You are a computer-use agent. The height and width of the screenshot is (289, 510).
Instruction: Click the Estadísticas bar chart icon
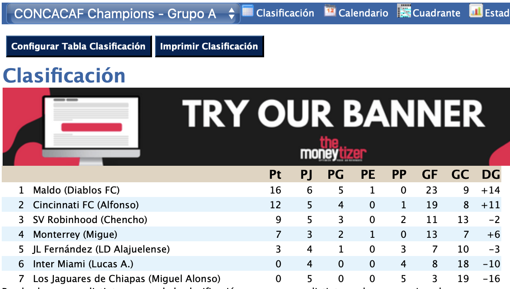click(x=476, y=11)
